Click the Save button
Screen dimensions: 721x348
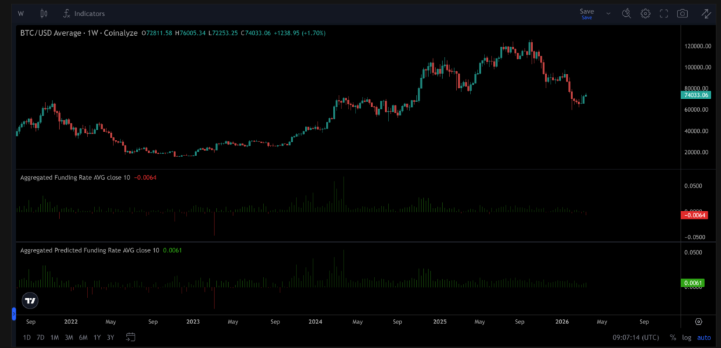pos(587,13)
